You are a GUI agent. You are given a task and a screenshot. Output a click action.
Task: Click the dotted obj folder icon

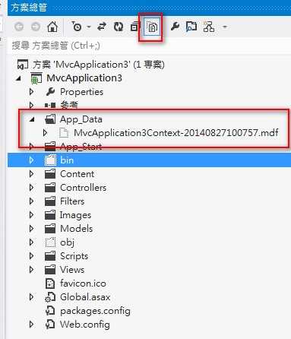(x=50, y=242)
